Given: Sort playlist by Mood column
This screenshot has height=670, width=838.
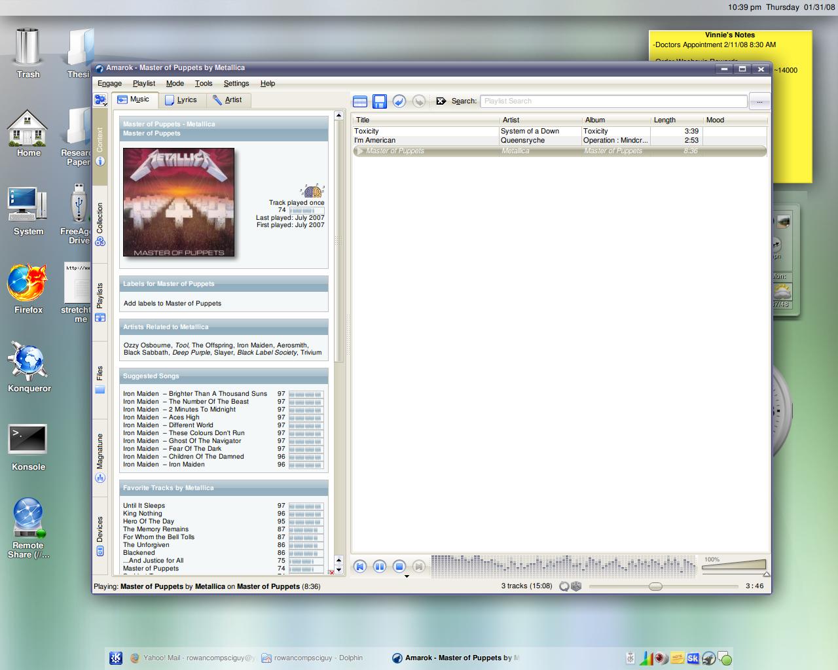Looking at the screenshot, I should [x=735, y=120].
